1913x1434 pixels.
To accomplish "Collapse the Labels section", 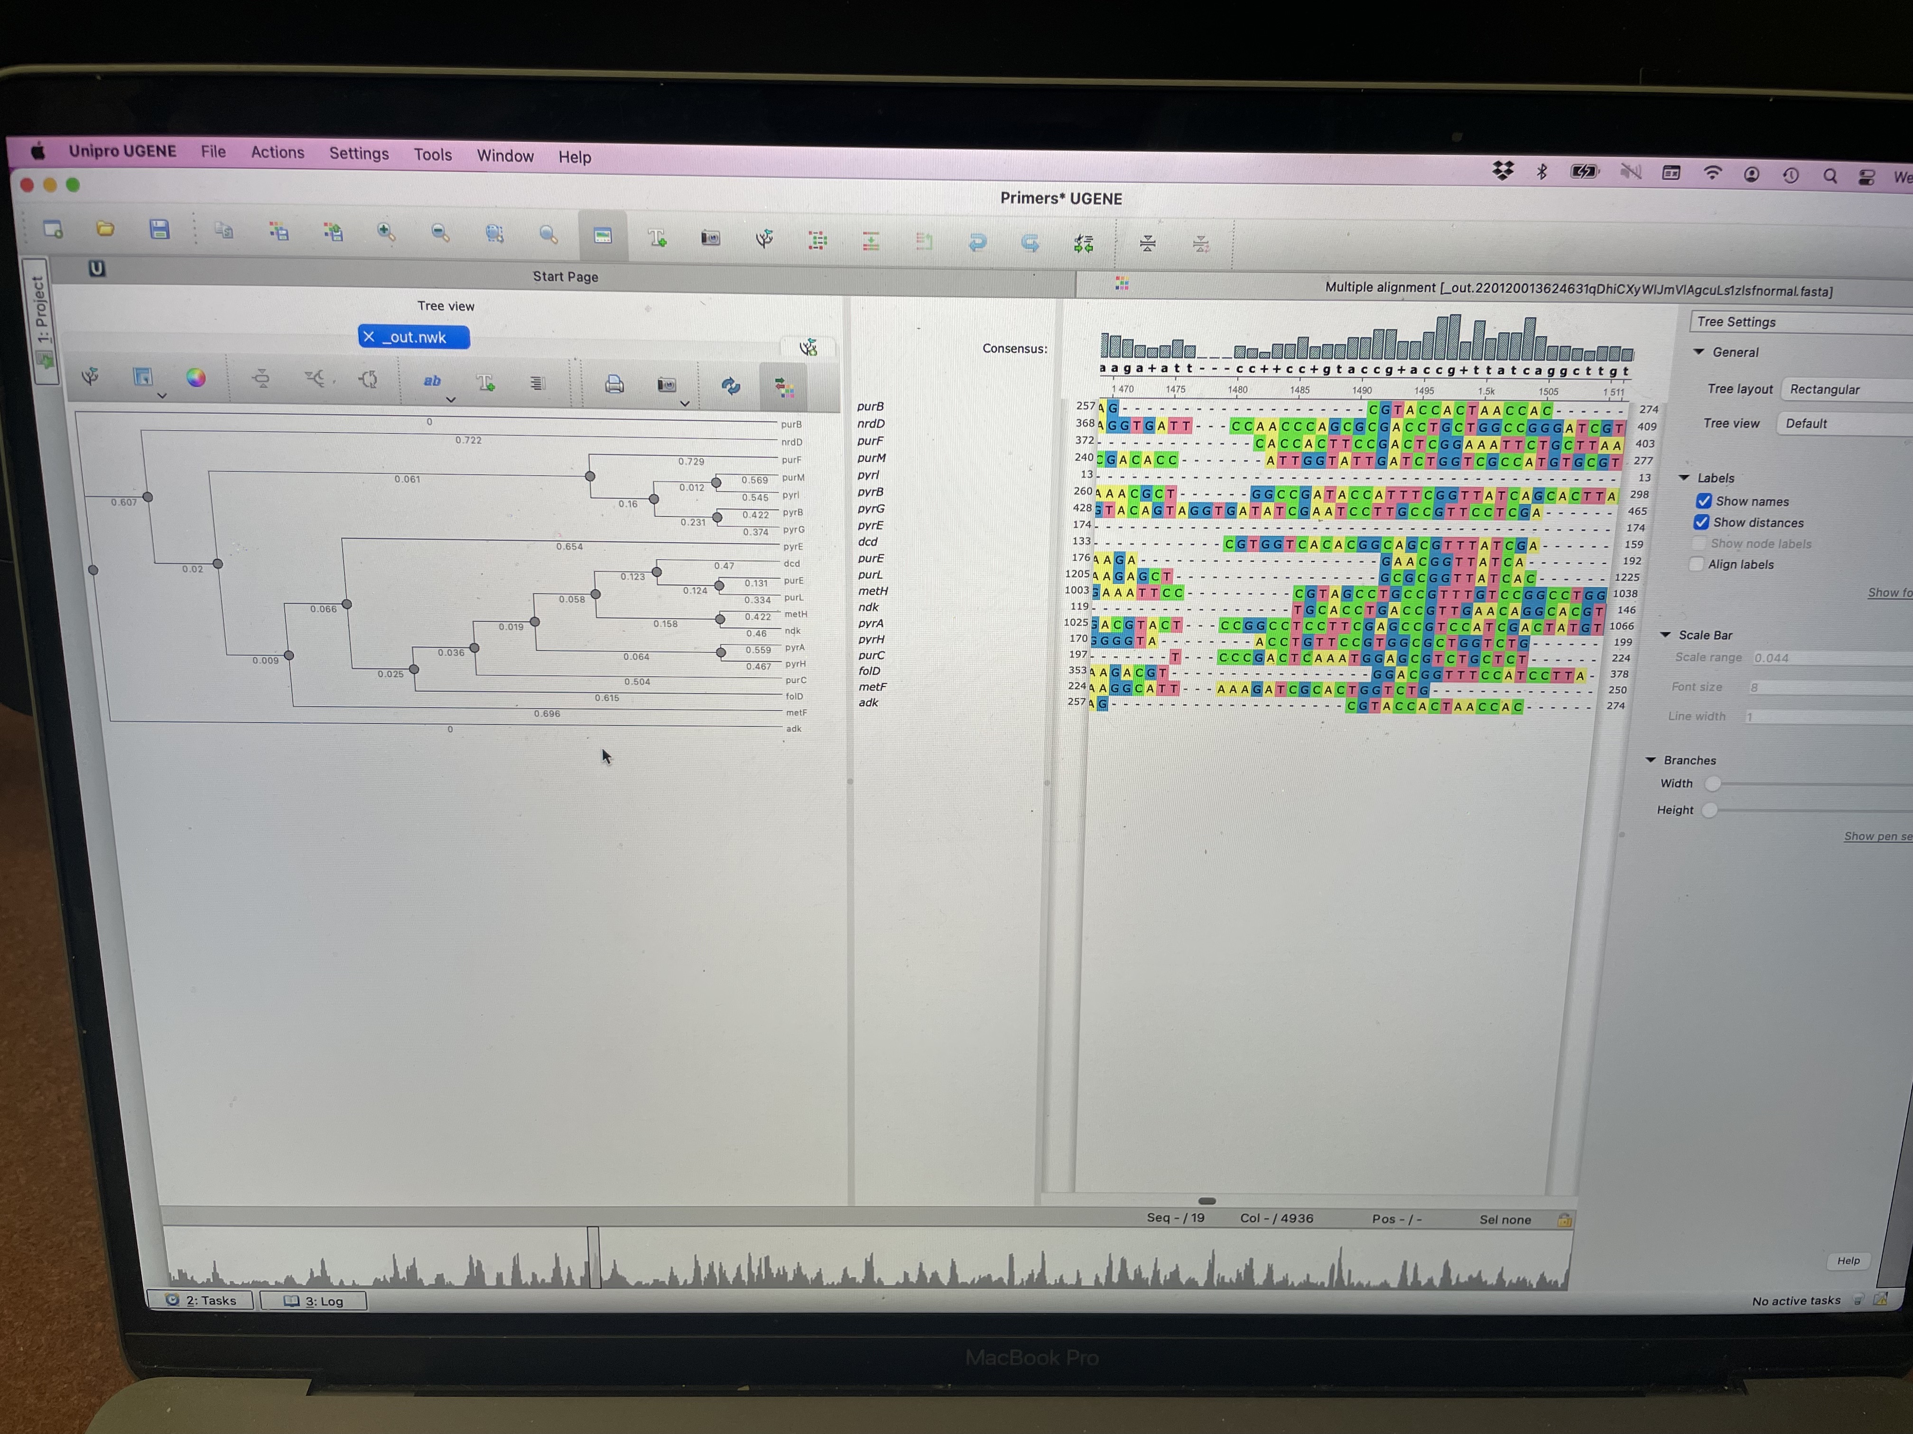I will coord(1685,477).
